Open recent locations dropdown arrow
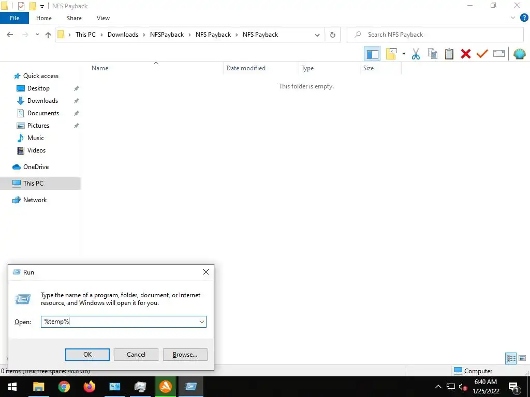 click(x=37, y=35)
